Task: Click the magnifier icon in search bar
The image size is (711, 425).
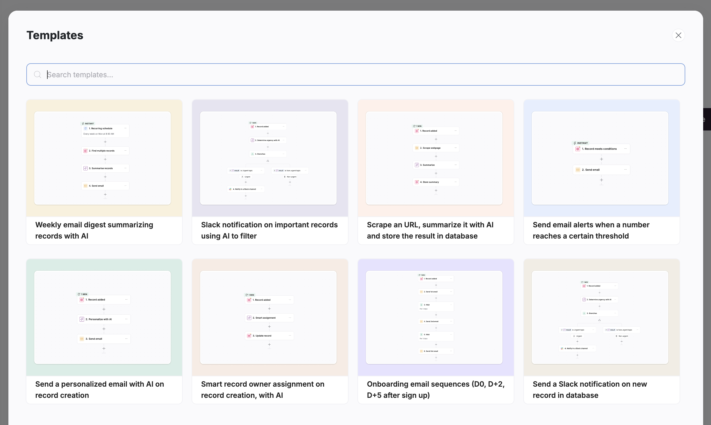Action: 38,75
